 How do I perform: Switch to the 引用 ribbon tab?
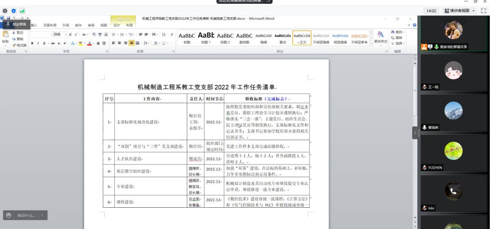[x=66, y=25]
